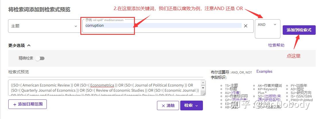Click inside the 检索式预览 query text area

107,88
